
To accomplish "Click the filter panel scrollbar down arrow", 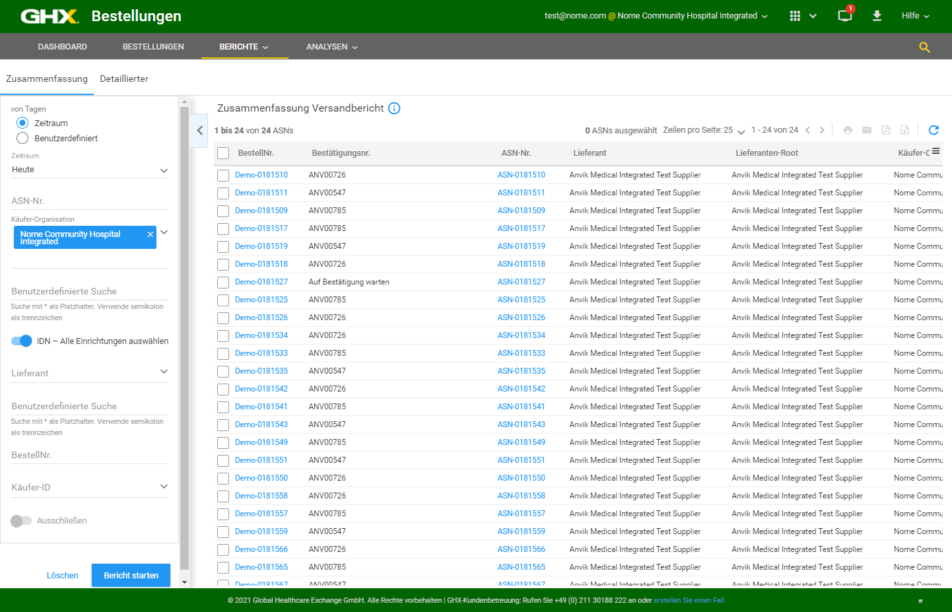I will [x=184, y=582].
